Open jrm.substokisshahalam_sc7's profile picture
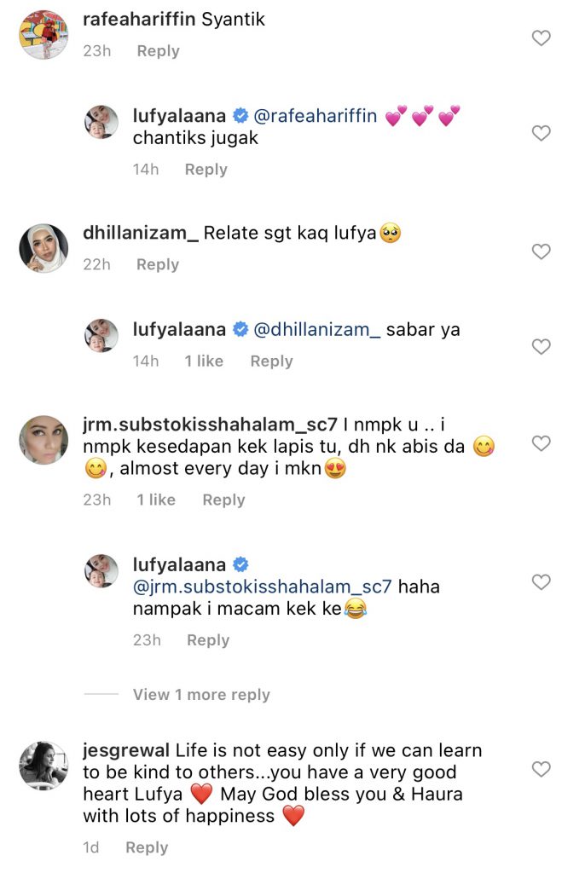 pos(43,441)
